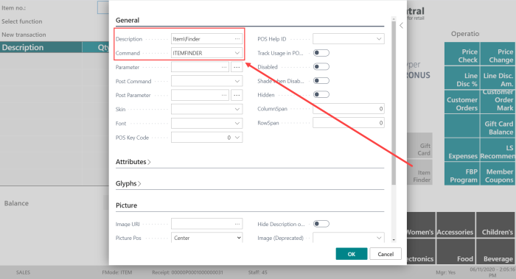Screen dimensions: 516x279
Task: Collapse the side pane with the chevron arrow
Action: (x=401, y=25)
